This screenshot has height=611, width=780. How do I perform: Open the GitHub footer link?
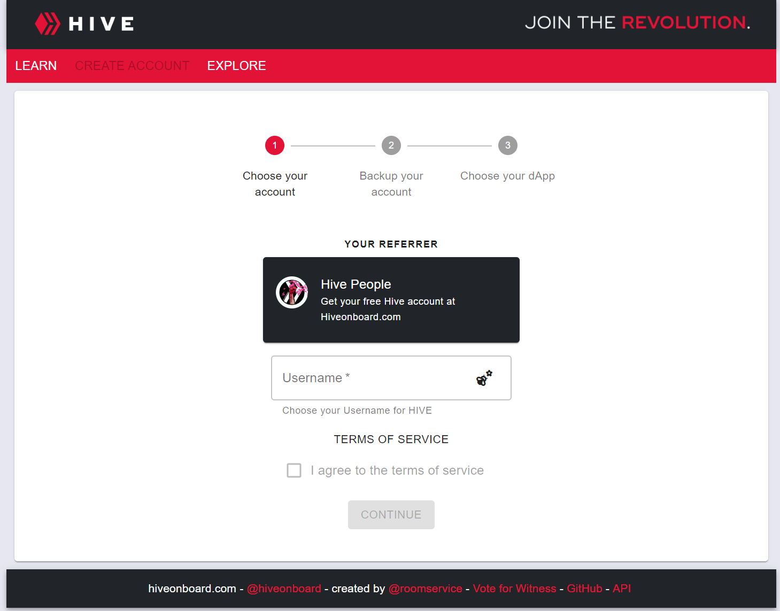(585, 589)
